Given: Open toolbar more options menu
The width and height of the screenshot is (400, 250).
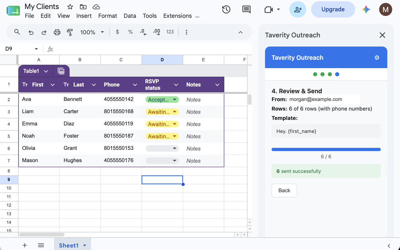Looking at the screenshot, I should (x=187, y=32).
